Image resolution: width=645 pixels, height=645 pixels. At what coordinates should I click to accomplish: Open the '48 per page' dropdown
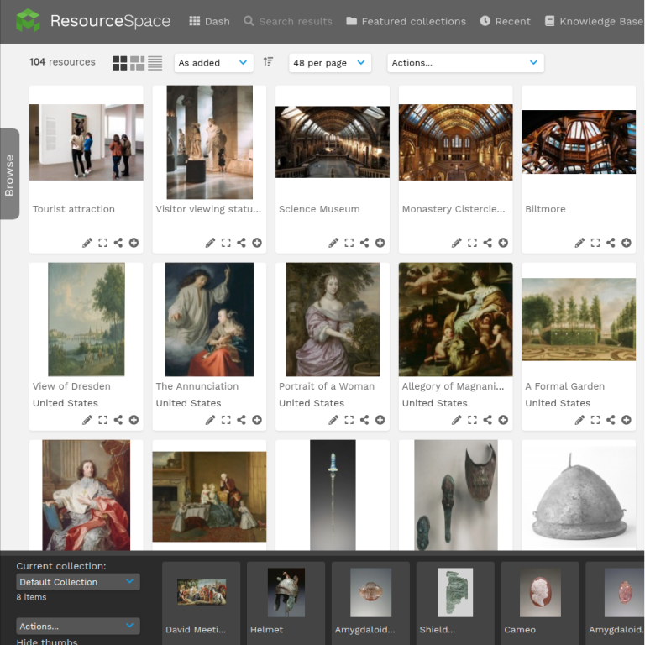pos(329,63)
